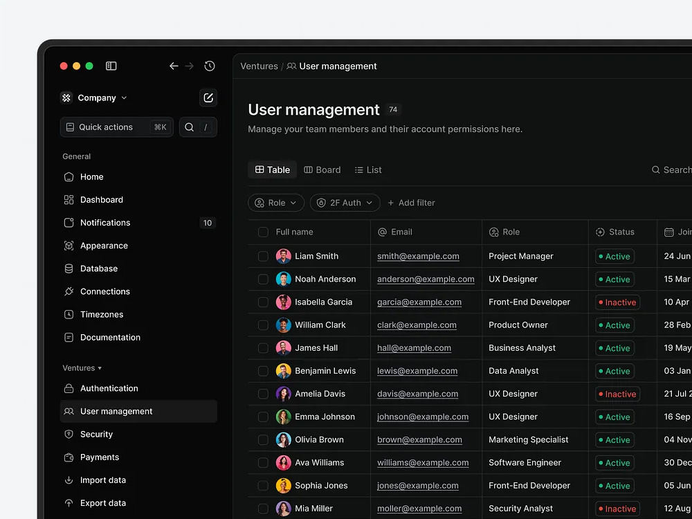This screenshot has width=692, height=519.
Task: Click the Timezones clock icon
Action: pos(69,315)
